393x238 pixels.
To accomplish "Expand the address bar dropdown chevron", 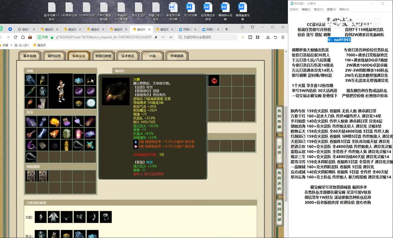I will (171, 37).
